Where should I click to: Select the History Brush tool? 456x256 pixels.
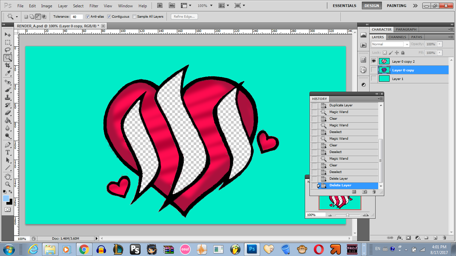click(x=8, y=105)
